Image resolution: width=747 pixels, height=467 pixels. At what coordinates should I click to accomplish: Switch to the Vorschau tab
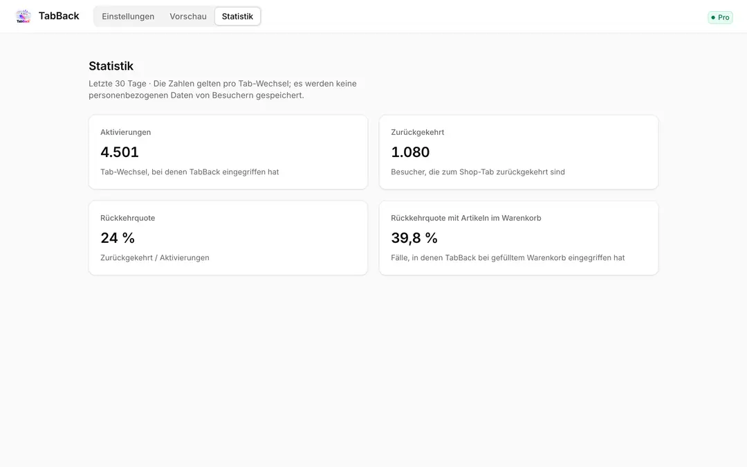click(x=187, y=16)
